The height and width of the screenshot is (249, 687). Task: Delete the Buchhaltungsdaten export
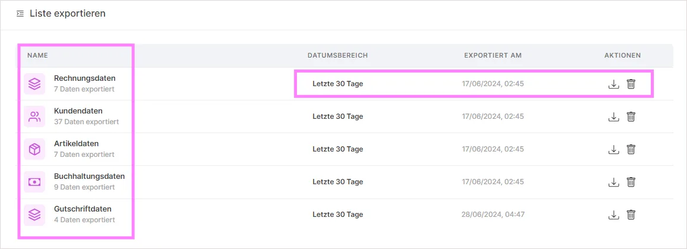[x=631, y=182]
